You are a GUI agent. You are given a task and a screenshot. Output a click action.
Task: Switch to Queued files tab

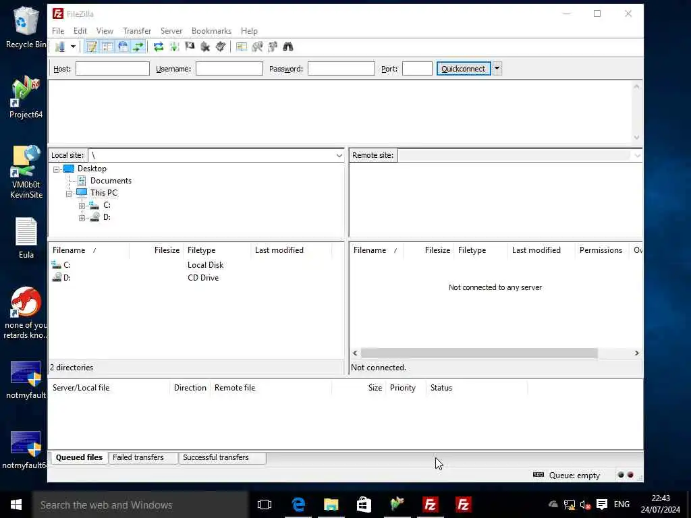tap(80, 458)
